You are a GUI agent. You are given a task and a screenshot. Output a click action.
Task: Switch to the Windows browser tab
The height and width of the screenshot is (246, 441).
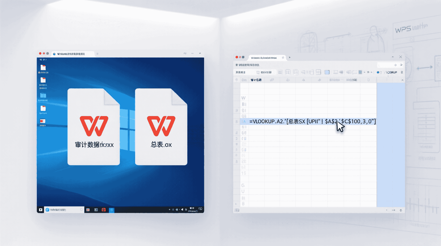coord(71,54)
